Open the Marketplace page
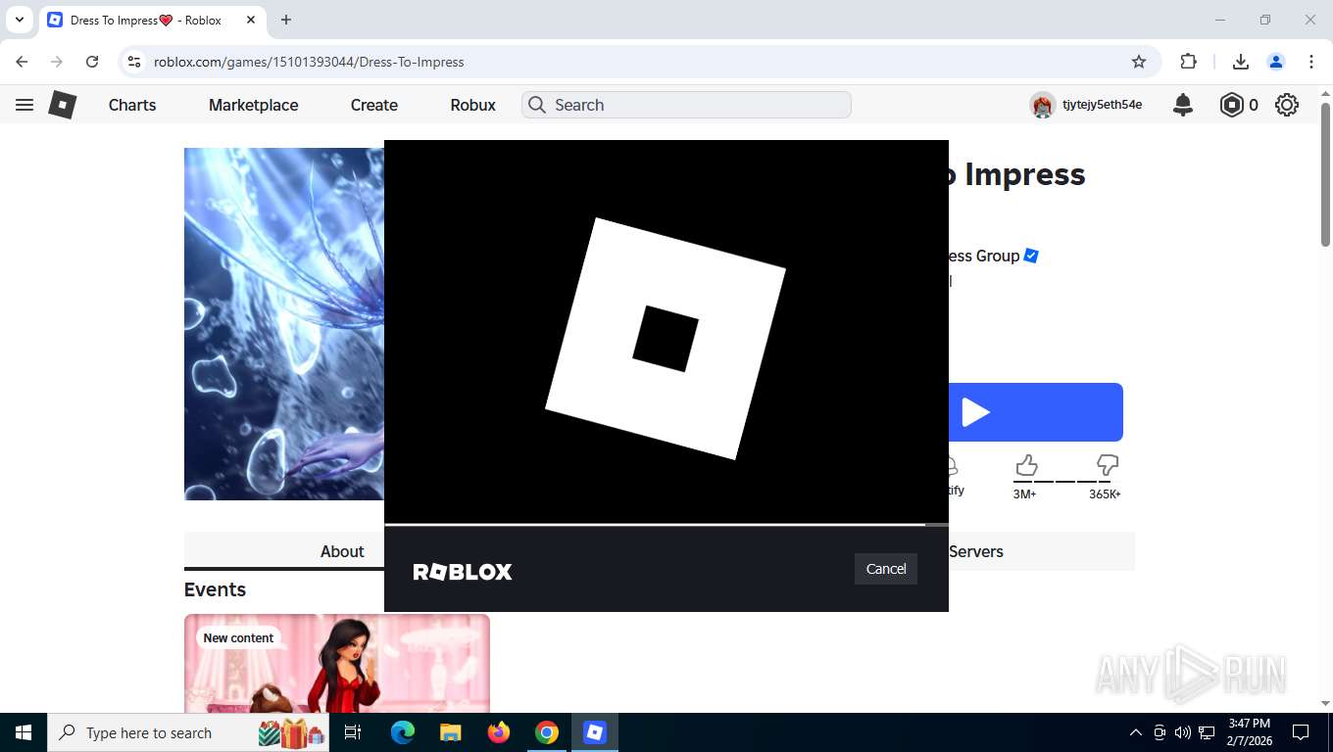The width and height of the screenshot is (1333, 752). (253, 105)
